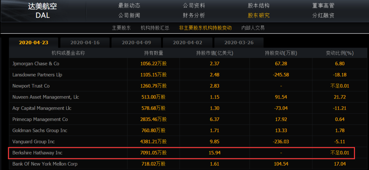The height and width of the screenshot is (170, 369).
Task: Click the 513.00万股 holding value
Action: point(153,97)
